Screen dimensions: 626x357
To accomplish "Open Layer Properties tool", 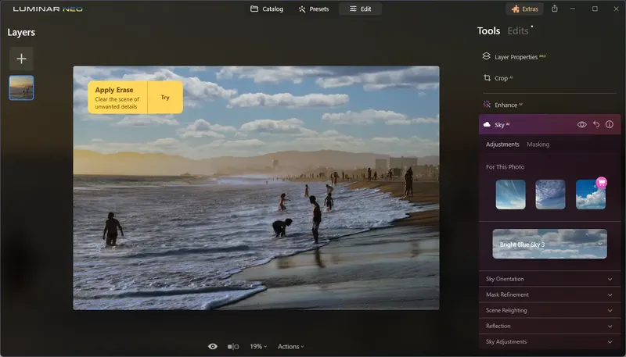I will point(514,56).
